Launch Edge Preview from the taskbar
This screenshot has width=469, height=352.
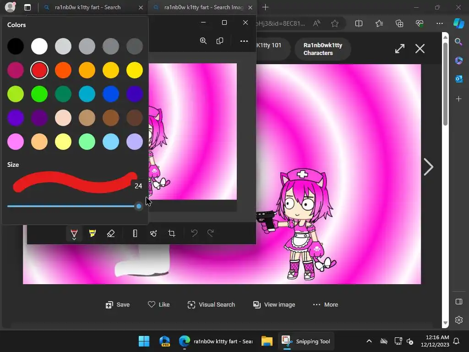165,341
